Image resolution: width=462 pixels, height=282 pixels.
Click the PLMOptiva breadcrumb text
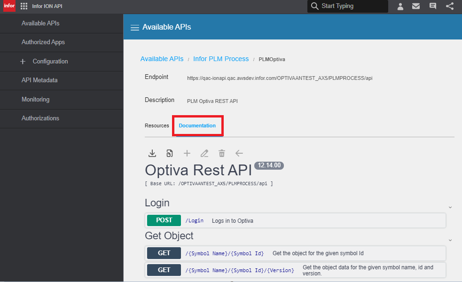point(272,59)
